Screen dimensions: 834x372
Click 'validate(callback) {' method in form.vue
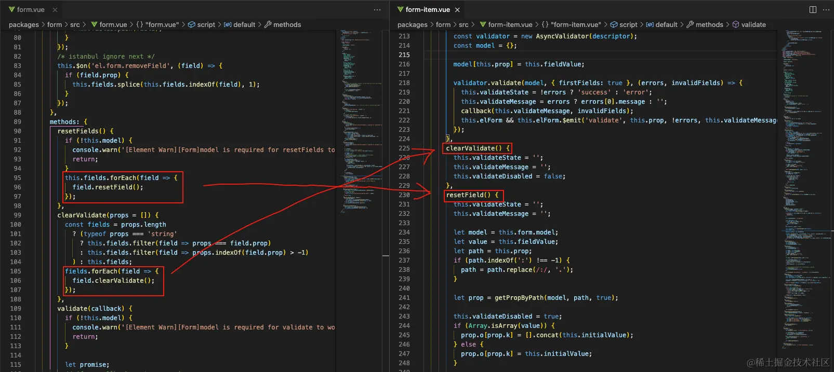(95, 309)
